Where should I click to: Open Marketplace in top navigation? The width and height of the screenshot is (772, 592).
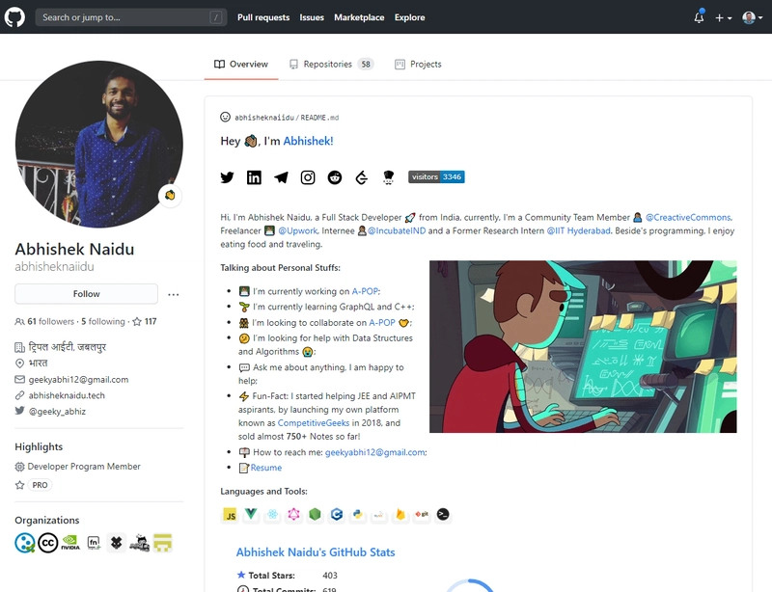pos(359,17)
